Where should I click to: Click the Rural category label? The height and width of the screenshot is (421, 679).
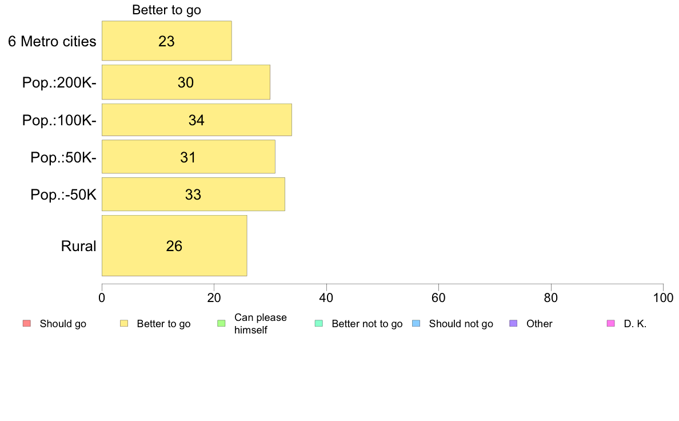[x=78, y=247]
